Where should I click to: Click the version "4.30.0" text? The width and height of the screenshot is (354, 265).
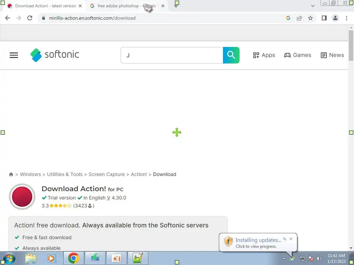click(x=119, y=198)
